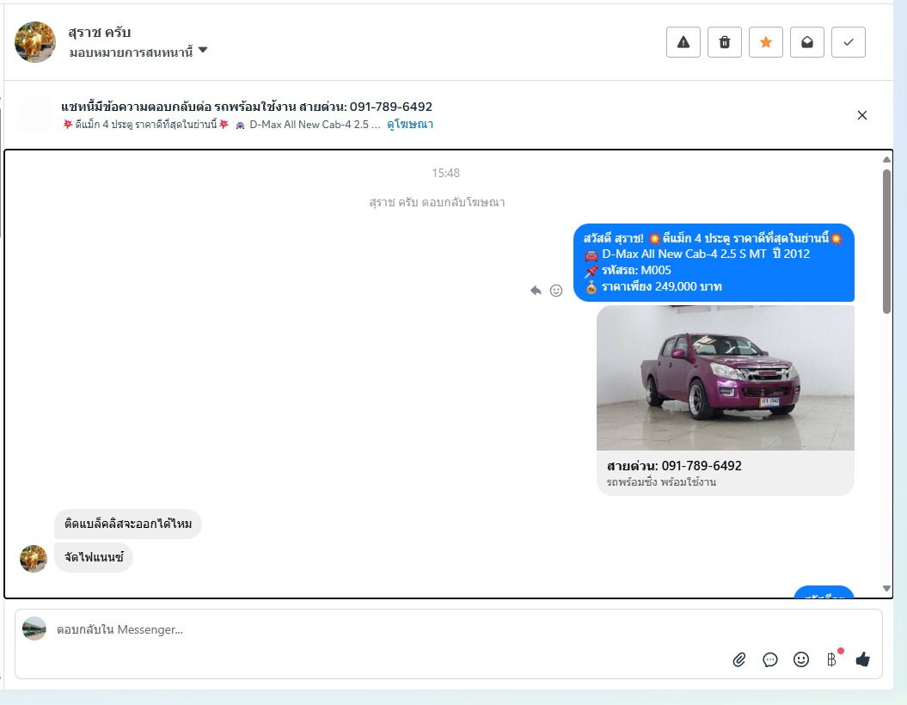
Task: Click the chat vertical scrollbar thumb
Action: [886, 242]
